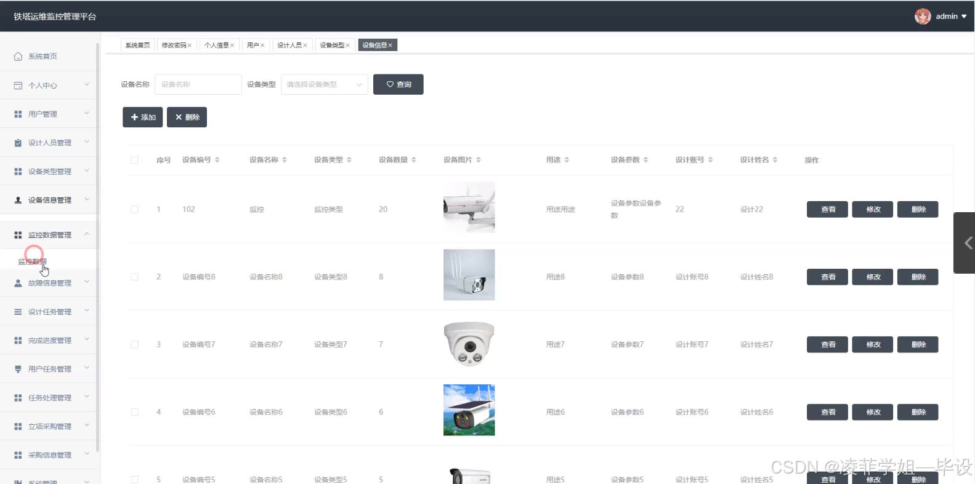This screenshot has width=975, height=484.
Task: Check the row 2 checkbox for 设备编号8
Action: click(x=134, y=277)
